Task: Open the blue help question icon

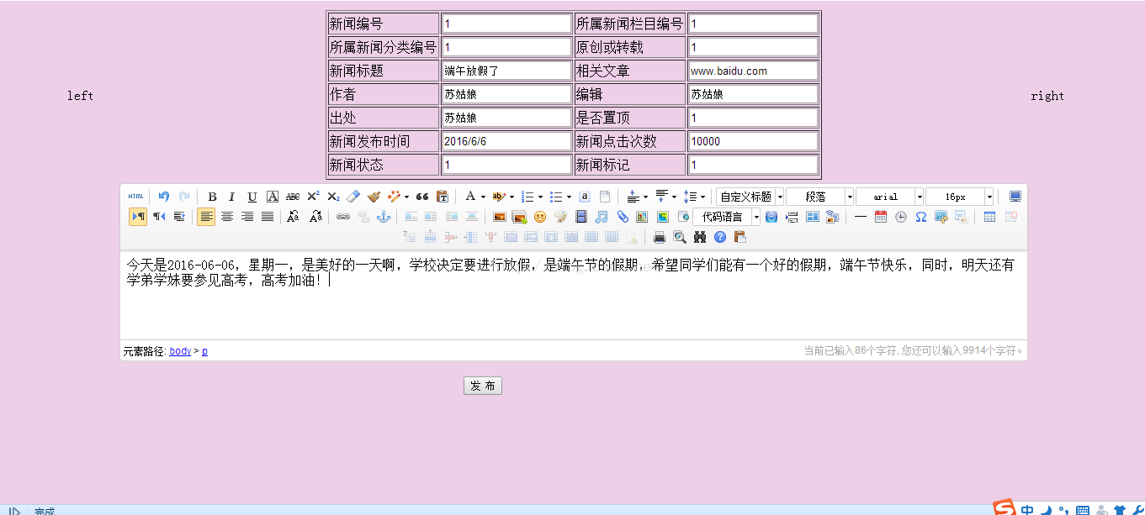Action: coord(720,237)
